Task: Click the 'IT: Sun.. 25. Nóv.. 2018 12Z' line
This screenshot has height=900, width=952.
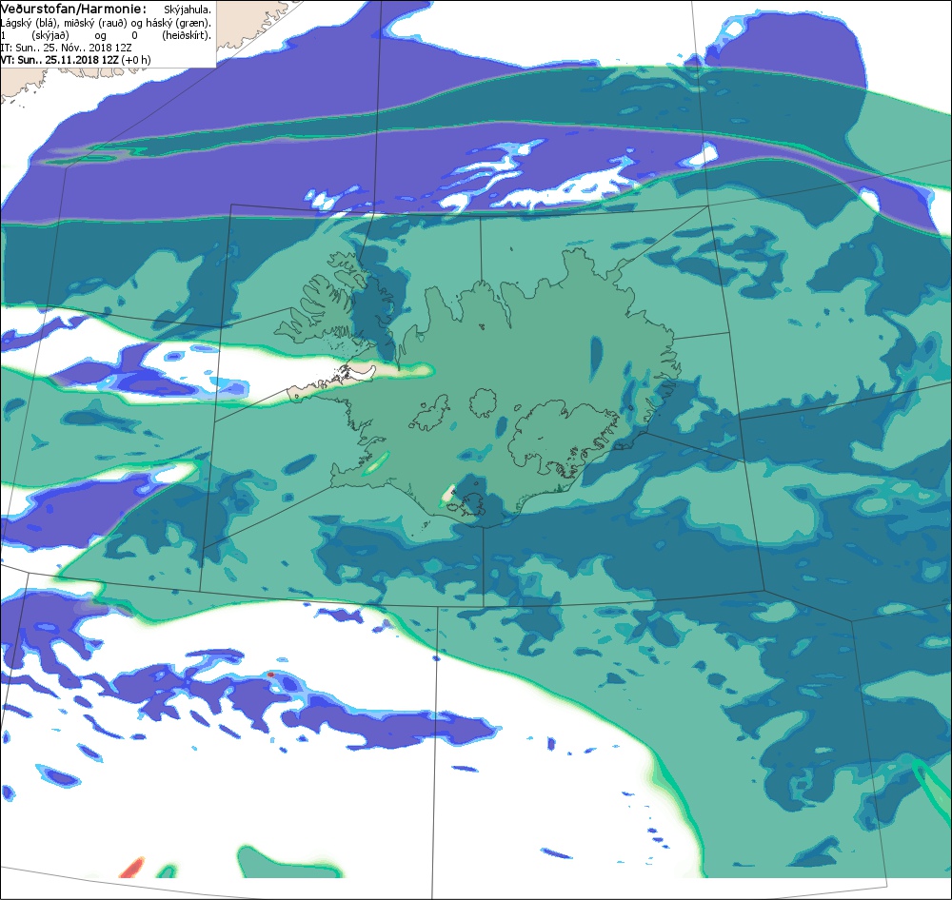Action: (67, 48)
